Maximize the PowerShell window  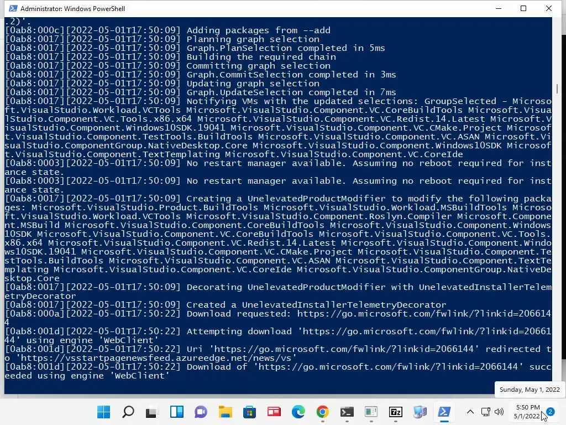pos(523,8)
